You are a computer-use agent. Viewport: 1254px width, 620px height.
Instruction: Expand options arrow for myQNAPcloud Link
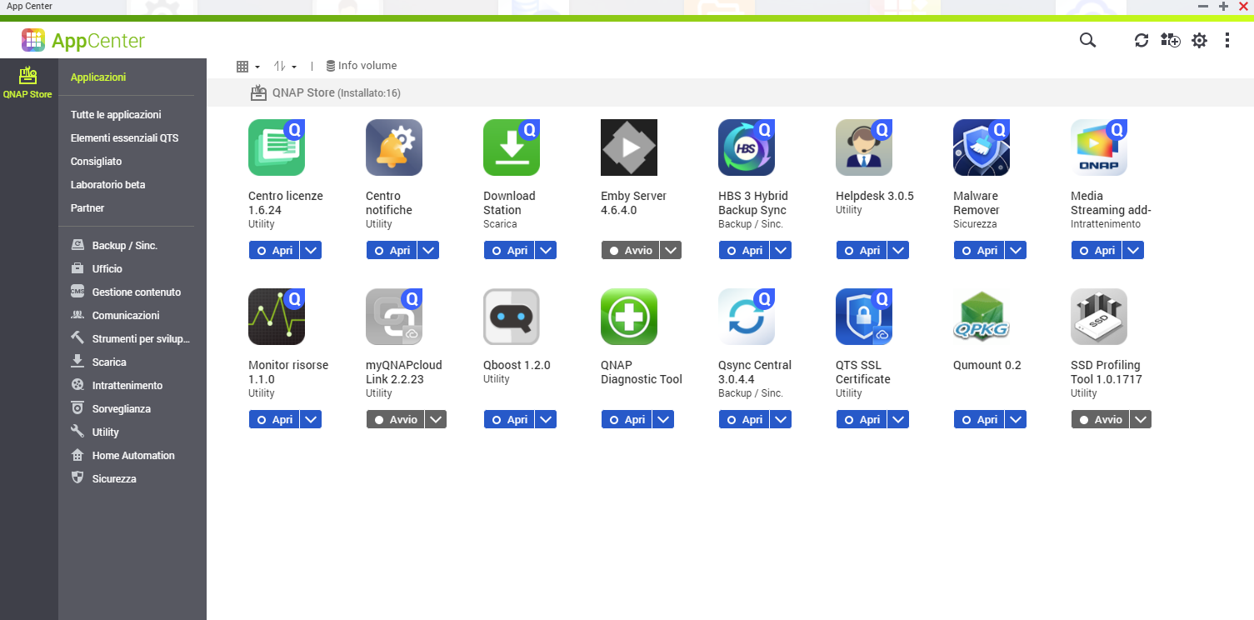436,419
